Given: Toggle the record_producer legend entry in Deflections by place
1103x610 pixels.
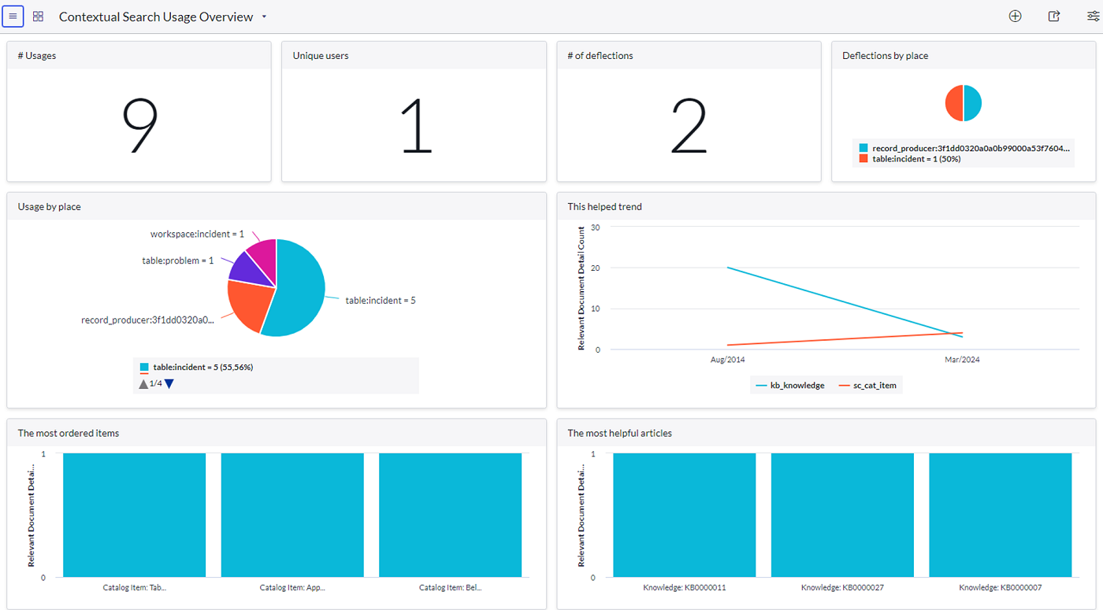Looking at the screenshot, I should pos(964,148).
